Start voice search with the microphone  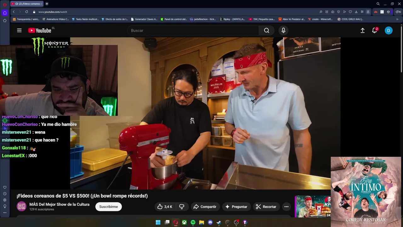pos(283,30)
